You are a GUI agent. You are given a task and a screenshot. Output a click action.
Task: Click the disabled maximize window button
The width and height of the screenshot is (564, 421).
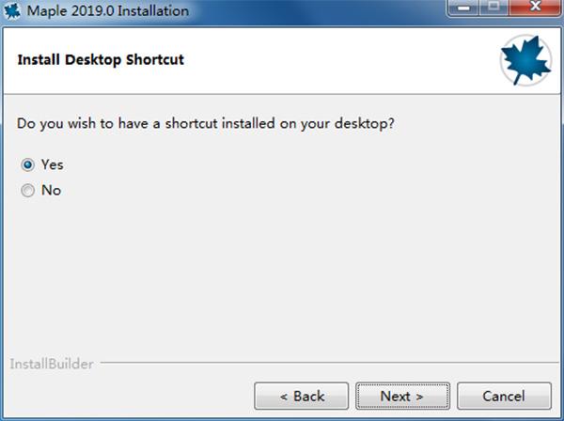pyautogui.click(x=494, y=7)
